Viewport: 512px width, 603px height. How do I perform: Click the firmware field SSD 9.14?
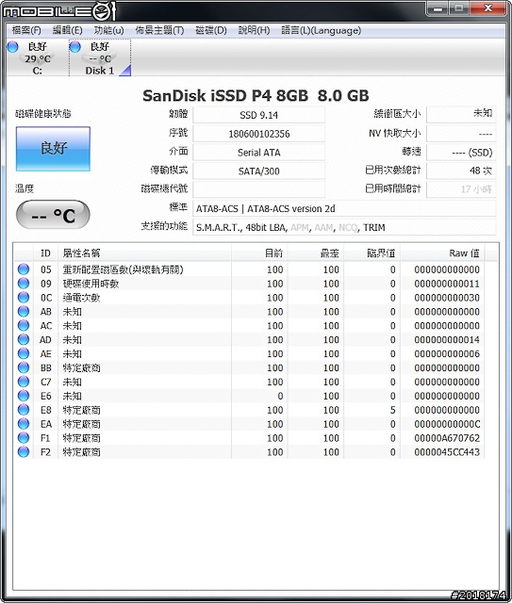tap(258, 115)
